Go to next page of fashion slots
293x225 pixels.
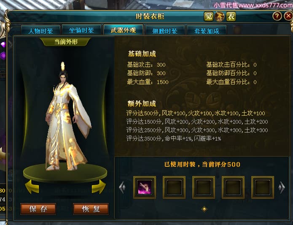(282, 187)
